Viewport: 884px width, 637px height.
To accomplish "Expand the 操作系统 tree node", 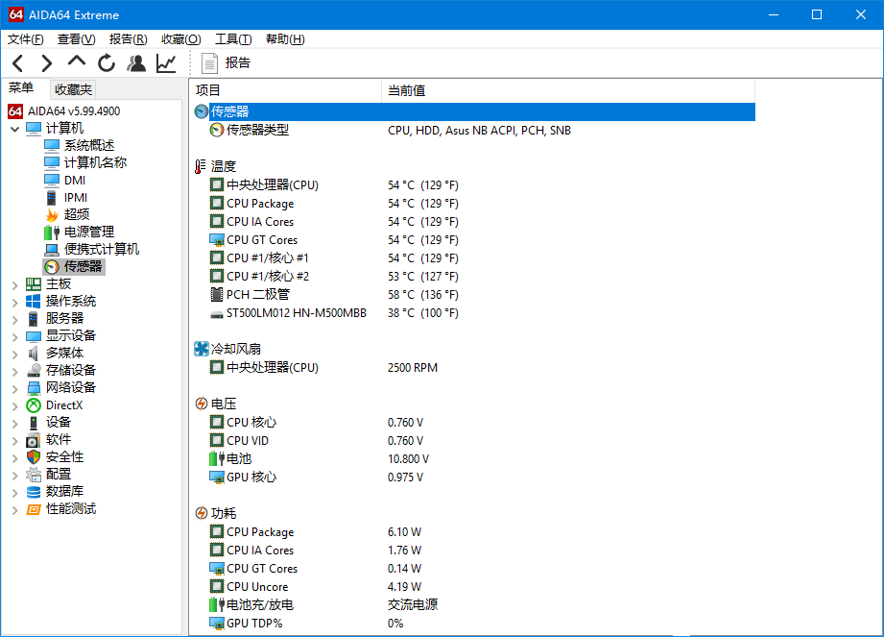I will pos(14,302).
